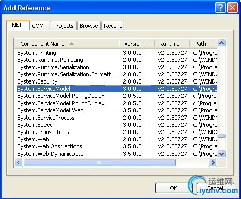
Task: Click the path cell of System.Security
Action: [205, 81]
